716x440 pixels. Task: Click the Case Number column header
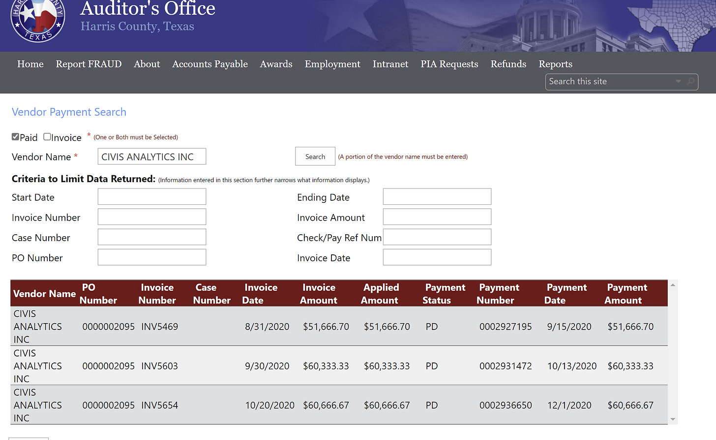[212, 294]
